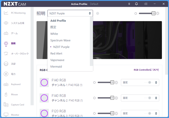The width and height of the screenshot is (169, 118).
Task: Click Channel 3 brightness minimum circle
Action: 94,113
